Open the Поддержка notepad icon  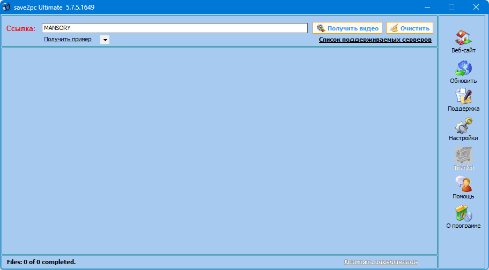point(463,96)
